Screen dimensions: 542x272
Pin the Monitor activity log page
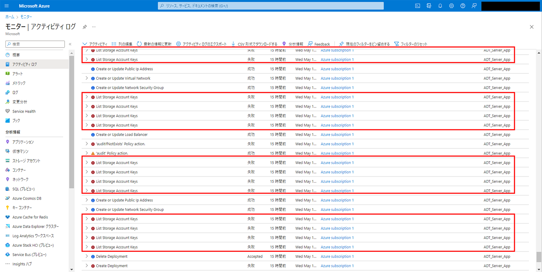pyautogui.click(x=85, y=27)
